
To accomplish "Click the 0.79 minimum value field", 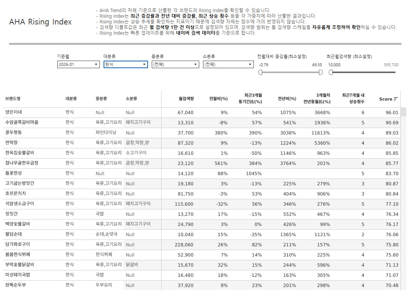I will pyautogui.click(x=264, y=65).
